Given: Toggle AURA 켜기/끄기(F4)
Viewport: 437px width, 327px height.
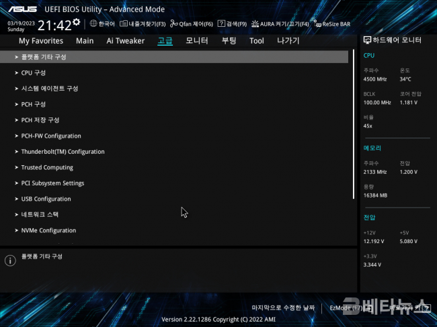Looking at the screenshot, I should 284,24.
